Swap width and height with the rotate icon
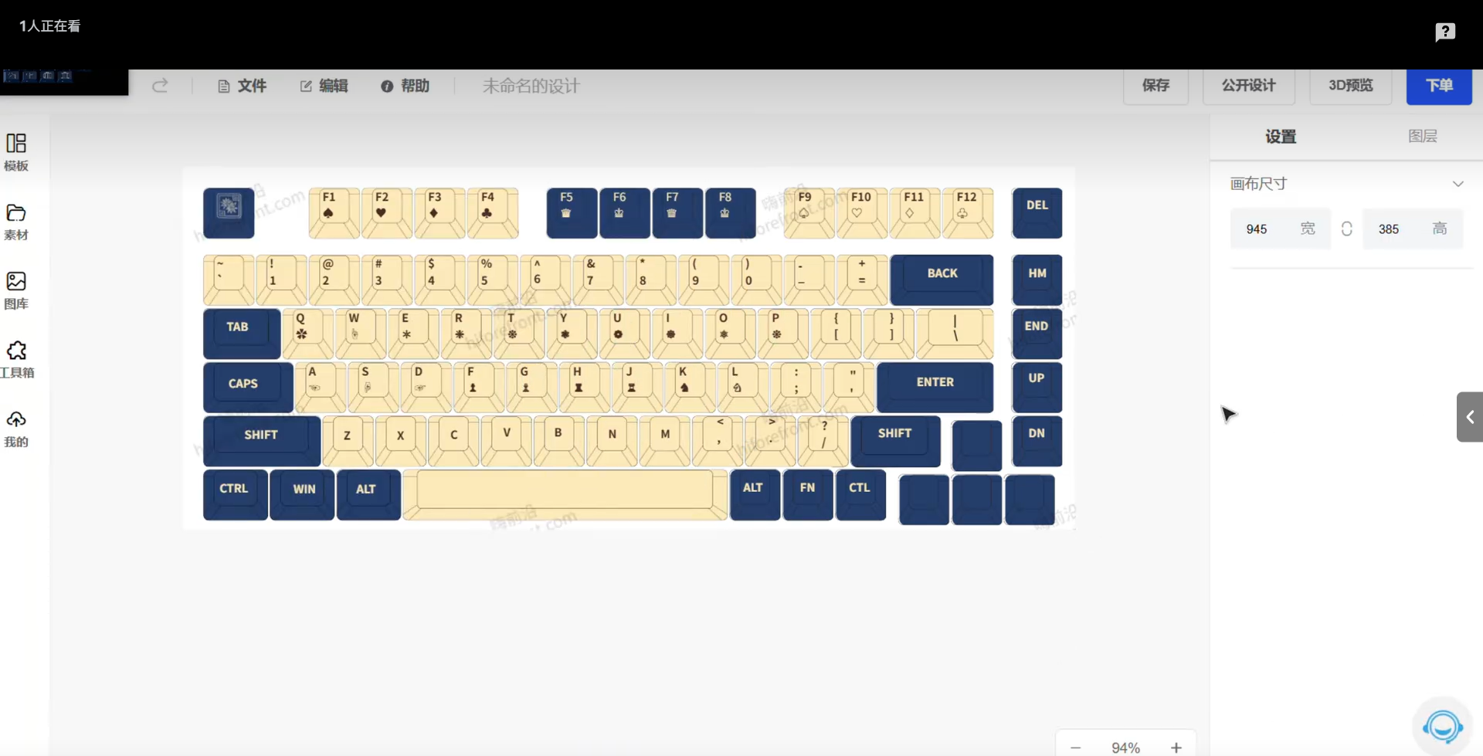The image size is (1483, 756). click(1347, 229)
